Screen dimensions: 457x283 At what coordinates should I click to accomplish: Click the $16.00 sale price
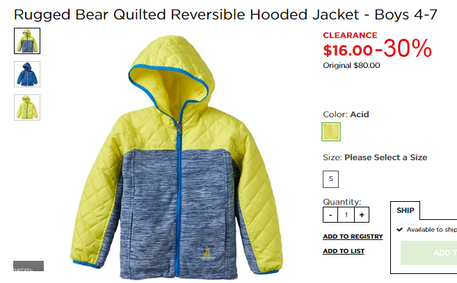coord(348,50)
